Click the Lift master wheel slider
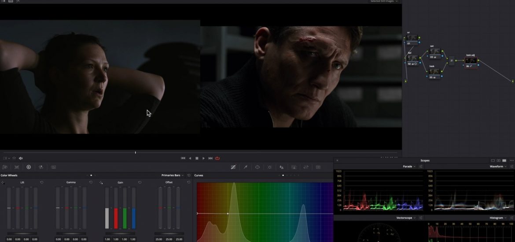 point(22,234)
